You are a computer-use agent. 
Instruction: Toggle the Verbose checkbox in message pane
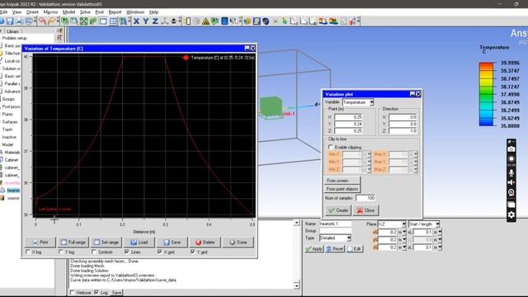(x=72, y=292)
